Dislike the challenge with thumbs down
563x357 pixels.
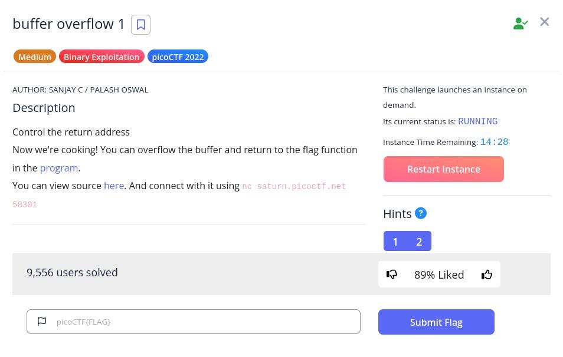pyautogui.click(x=392, y=275)
